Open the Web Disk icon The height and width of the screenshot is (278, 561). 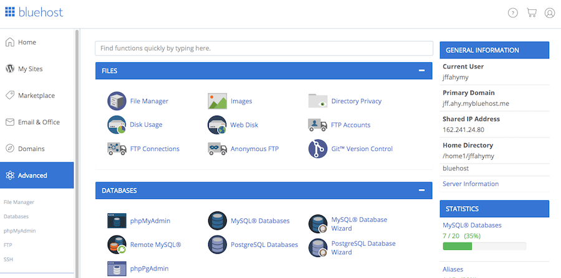(x=217, y=125)
